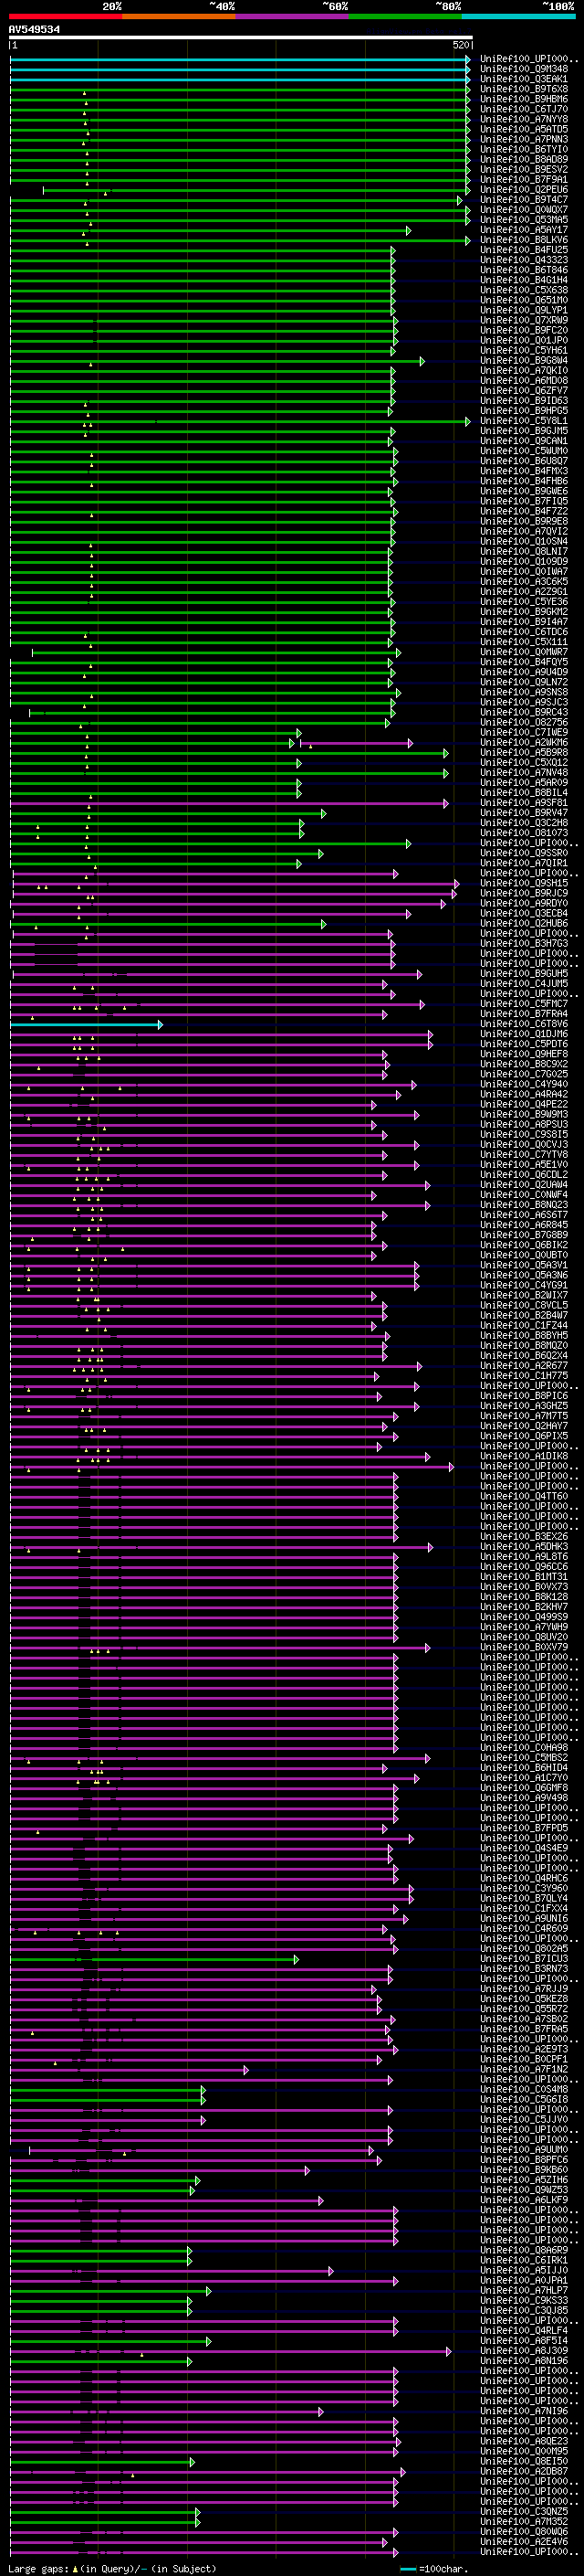This screenshot has width=584, height=2576.
Task: Select the query name AV549534
Action: 34,30
